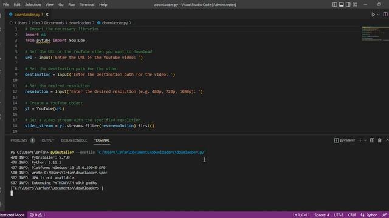Close the downlaoder.py tab
The image size is (389, 218).
(x=47, y=15)
